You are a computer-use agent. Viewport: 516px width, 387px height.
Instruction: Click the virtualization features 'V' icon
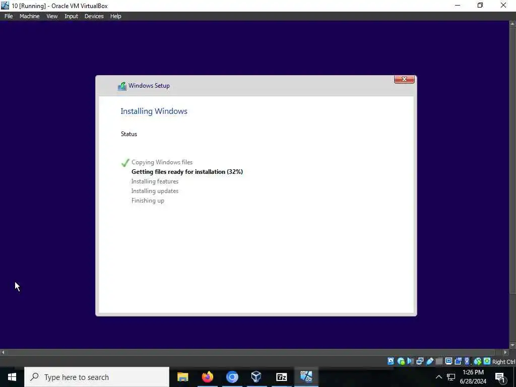click(x=467, y=361)
